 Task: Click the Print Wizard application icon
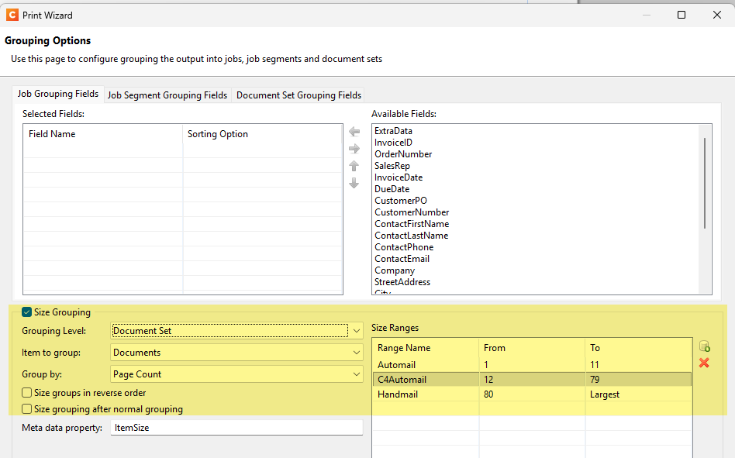(x=12, y=15)
